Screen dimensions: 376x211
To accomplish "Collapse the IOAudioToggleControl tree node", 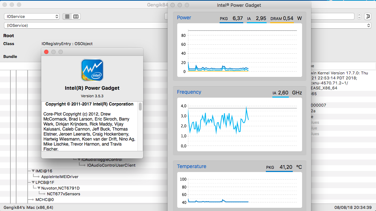I will [x=79, y=160].
